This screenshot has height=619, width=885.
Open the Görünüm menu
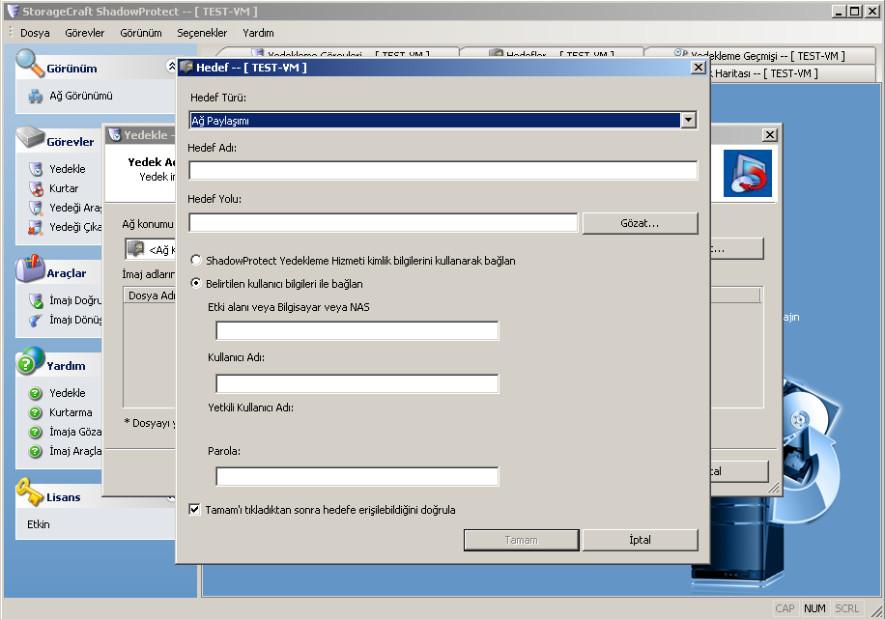[x=141, y=33]
